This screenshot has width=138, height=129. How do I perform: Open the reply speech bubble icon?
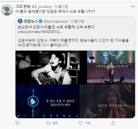[17, 123]
